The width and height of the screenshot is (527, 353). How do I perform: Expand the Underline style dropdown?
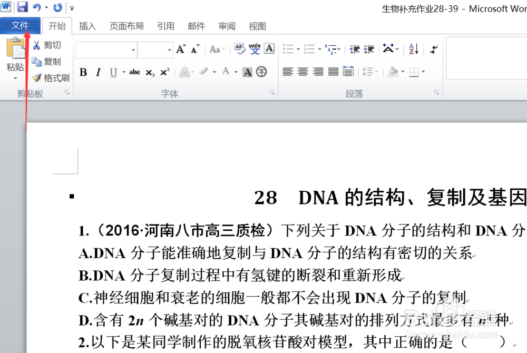(x=123, y=72)
